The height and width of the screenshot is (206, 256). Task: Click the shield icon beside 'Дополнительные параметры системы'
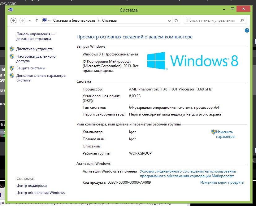[x=12, y=76]
